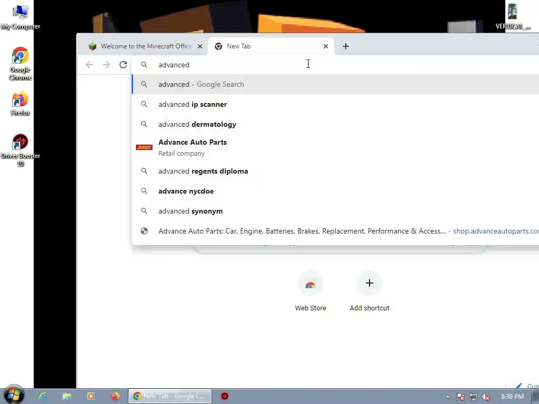The height and width of the screenshot is (404, 539).
Task: Open Windows Explorer folder in taskbar
Action: click(x=67, y=396)
